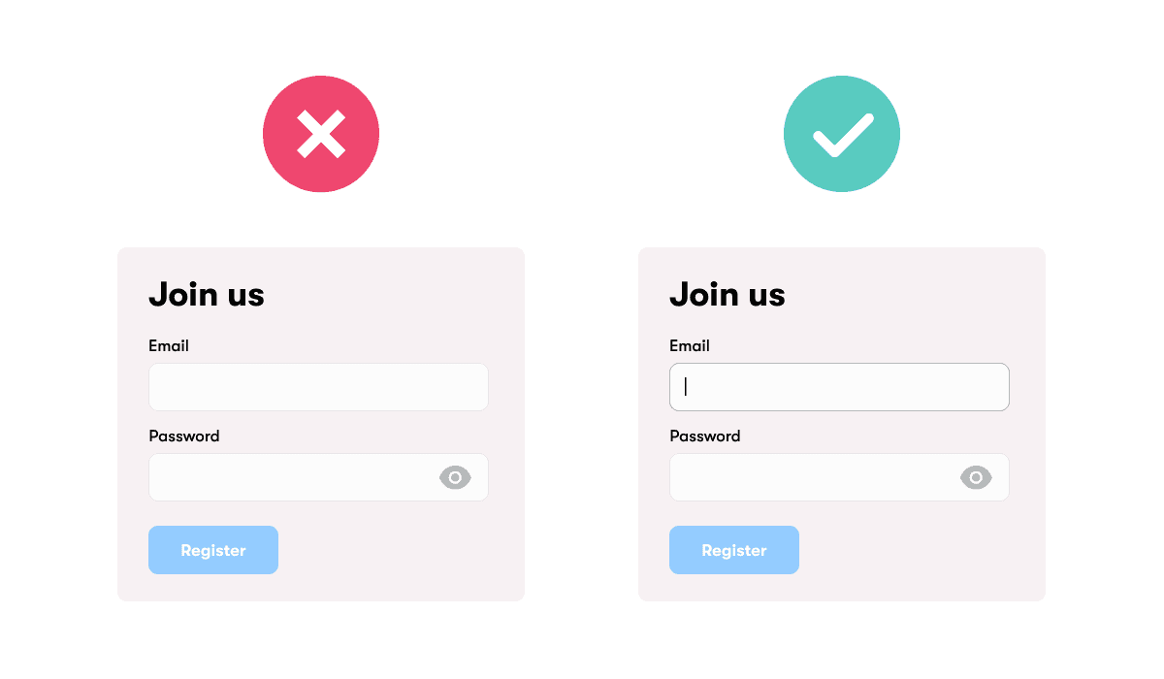
Task: Click the white cross inside the red circle
Action: (x=321, y=134)
